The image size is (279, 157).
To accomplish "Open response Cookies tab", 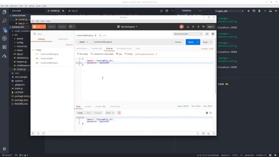I will pos(88,106).
